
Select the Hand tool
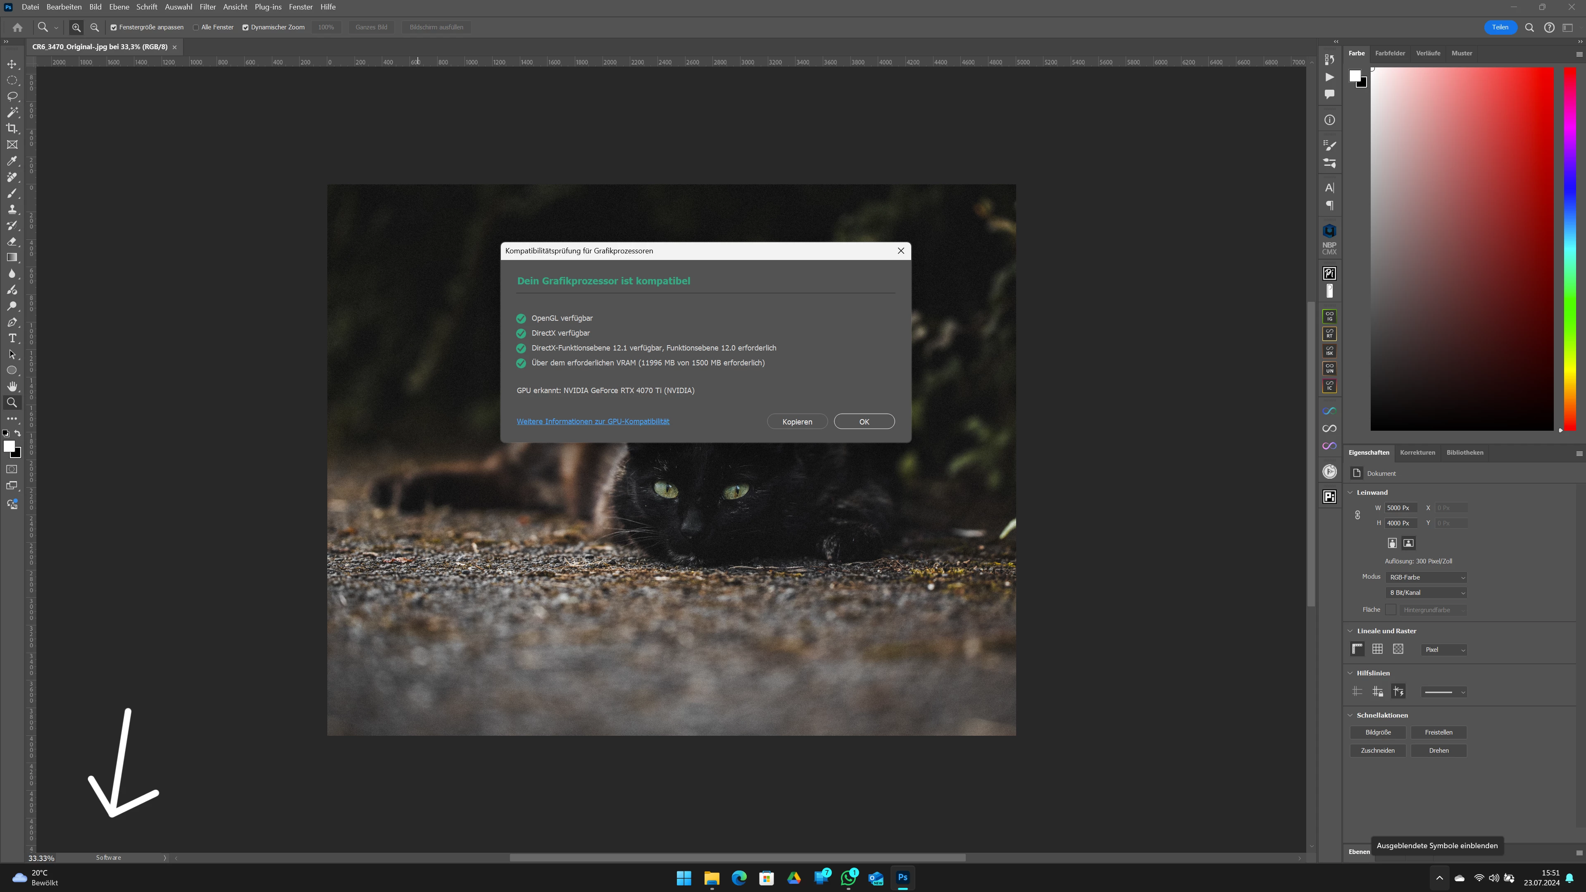[12, 386]
